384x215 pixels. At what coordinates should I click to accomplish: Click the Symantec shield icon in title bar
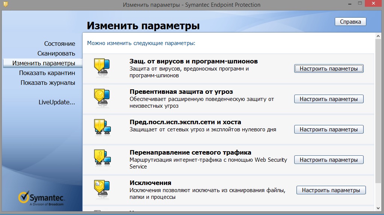pos(5,4)
